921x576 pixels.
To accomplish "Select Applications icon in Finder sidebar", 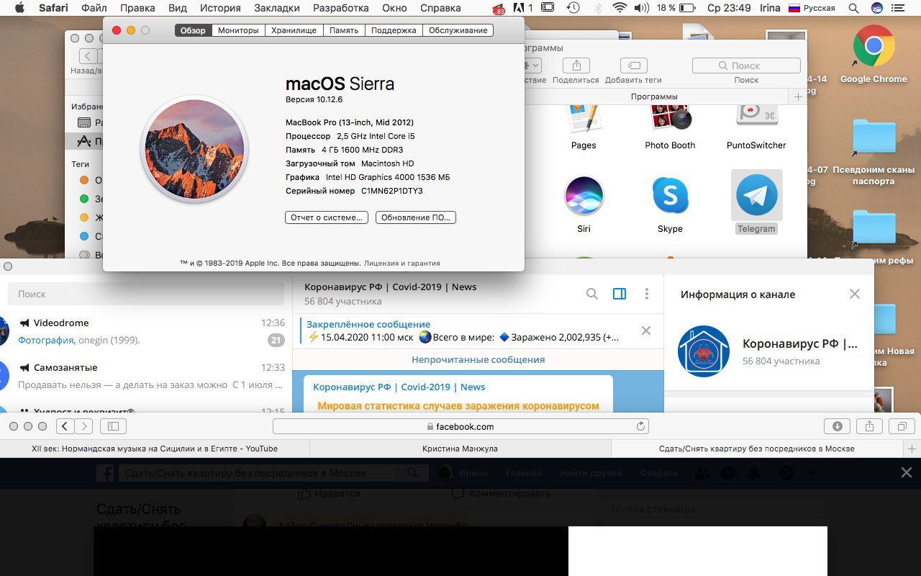I will (x=84, y=141).
